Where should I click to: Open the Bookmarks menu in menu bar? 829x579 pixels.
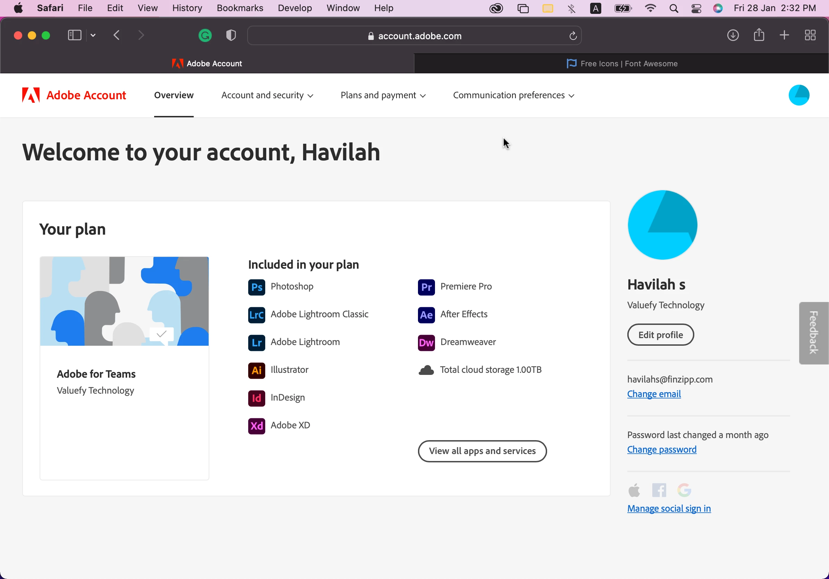pos(240,8)
